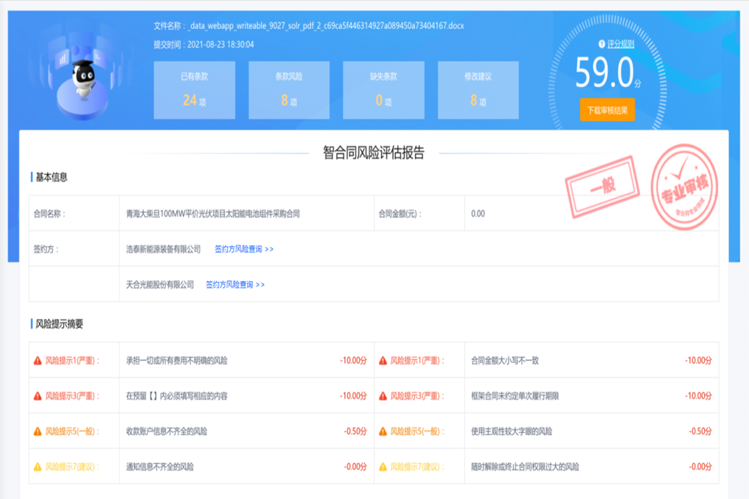Image resolution: width=749 pixels, height=499 pixels.
Task: Click the 下载审核结果 button
Action: [607, 112]
